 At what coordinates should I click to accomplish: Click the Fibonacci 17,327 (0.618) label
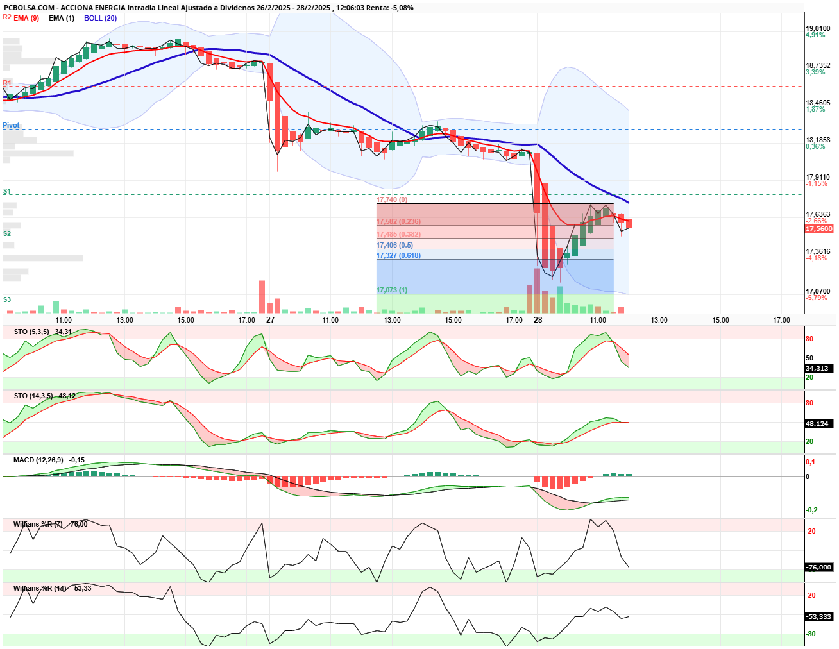[x=398, y=255]
